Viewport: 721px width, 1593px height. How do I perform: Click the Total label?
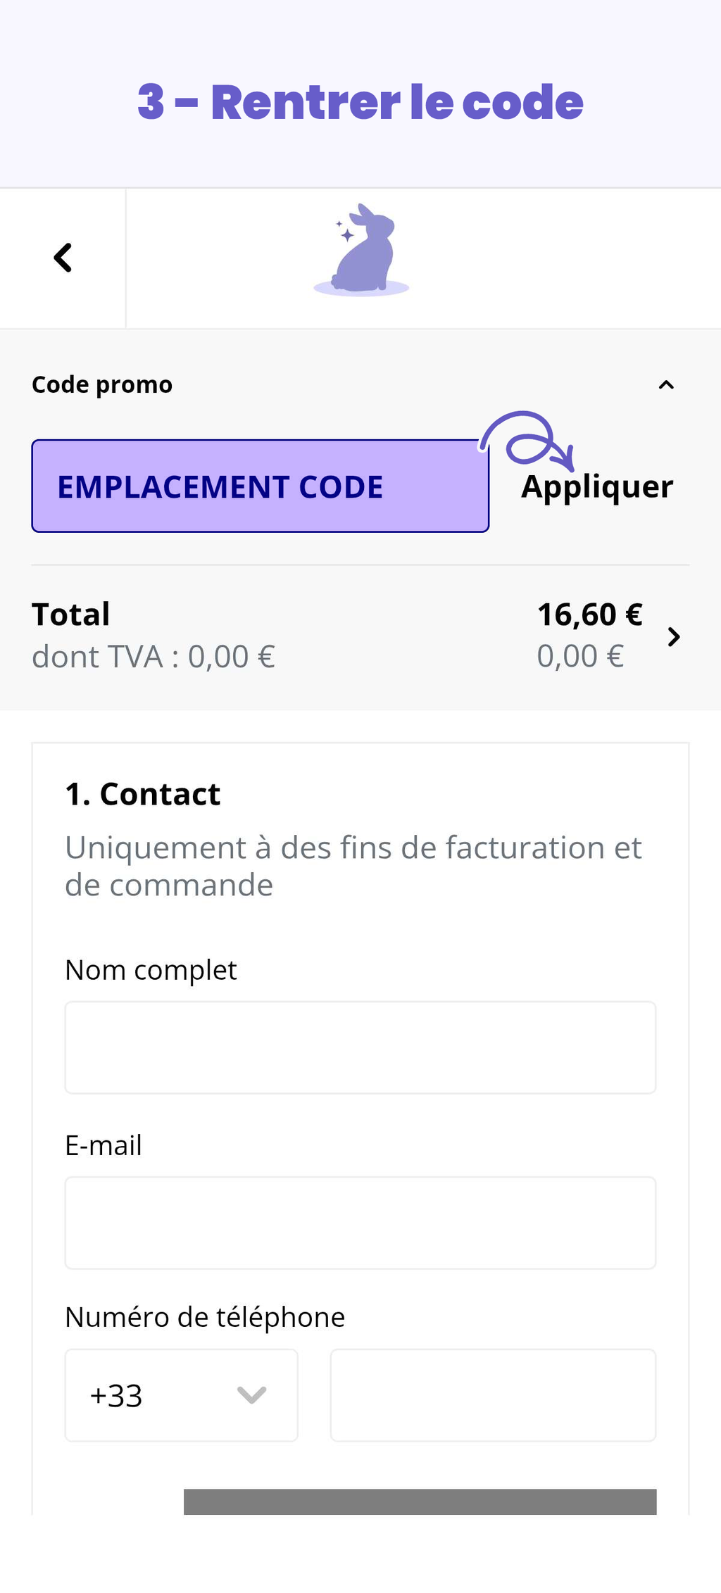[71, 615]
